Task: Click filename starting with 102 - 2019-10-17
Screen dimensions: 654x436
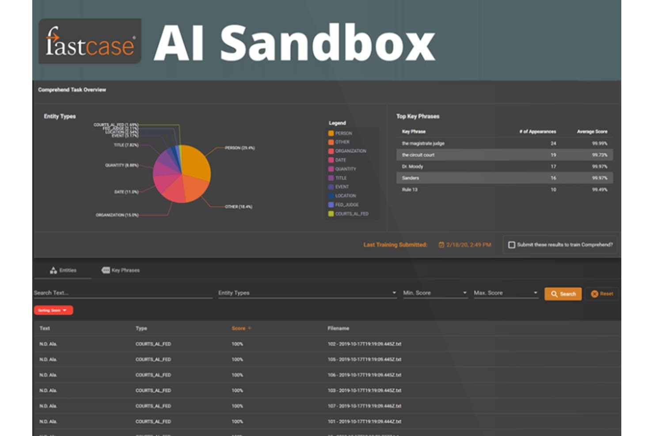Action: pyautogui.click(x=365, y=344)
